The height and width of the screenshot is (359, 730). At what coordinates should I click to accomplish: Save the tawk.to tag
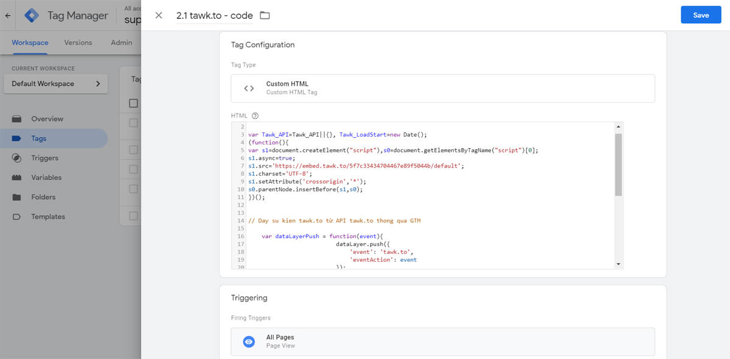701,15
